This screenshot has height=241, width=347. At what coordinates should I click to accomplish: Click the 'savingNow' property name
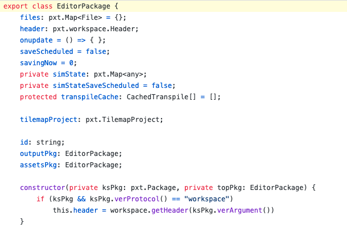[x=38, y=63]
